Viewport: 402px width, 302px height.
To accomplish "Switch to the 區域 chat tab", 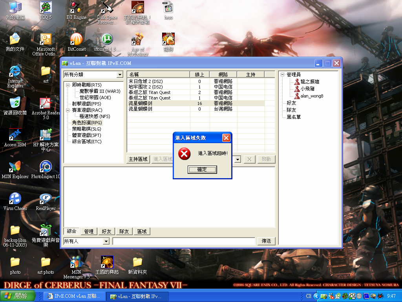I will tap(142, 231).
